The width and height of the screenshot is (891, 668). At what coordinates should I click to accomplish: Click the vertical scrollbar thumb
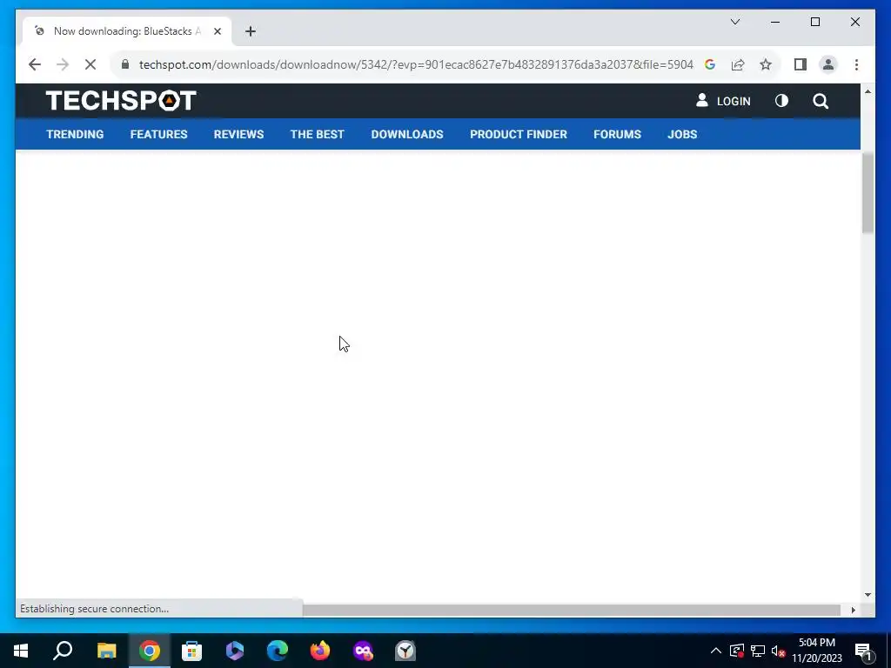pos(868,192)
